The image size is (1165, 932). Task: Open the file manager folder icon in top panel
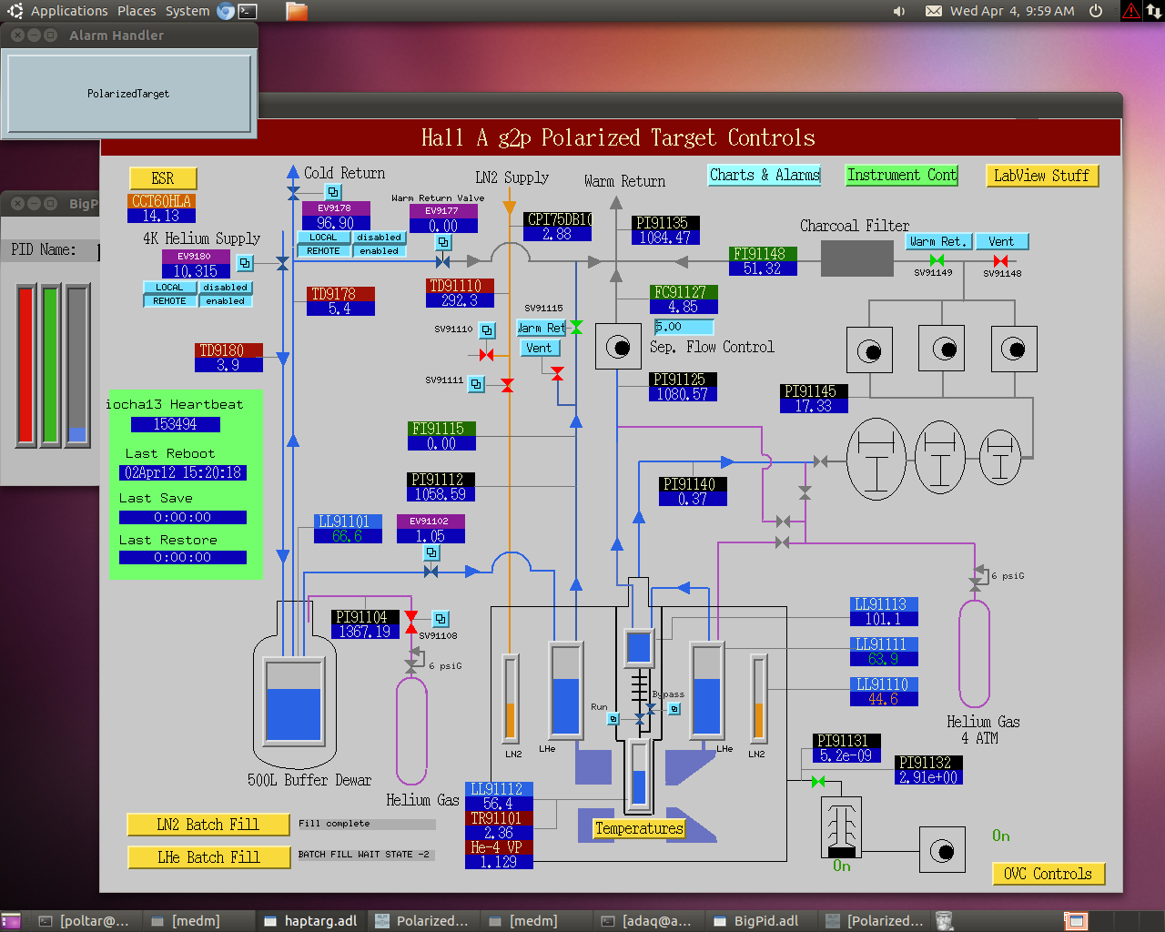pyautogui.click(x=297, y=11)
